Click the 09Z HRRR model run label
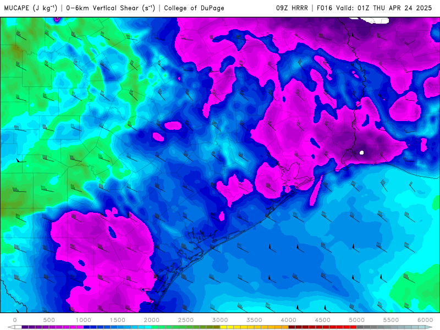This screenshot has width=440, height=330. 292,8
